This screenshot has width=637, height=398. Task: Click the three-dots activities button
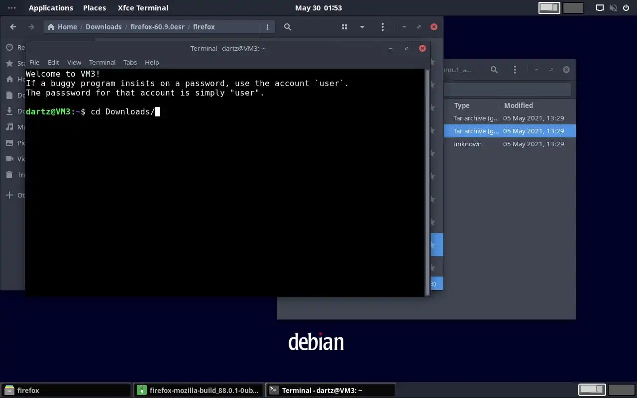(12, 8)
